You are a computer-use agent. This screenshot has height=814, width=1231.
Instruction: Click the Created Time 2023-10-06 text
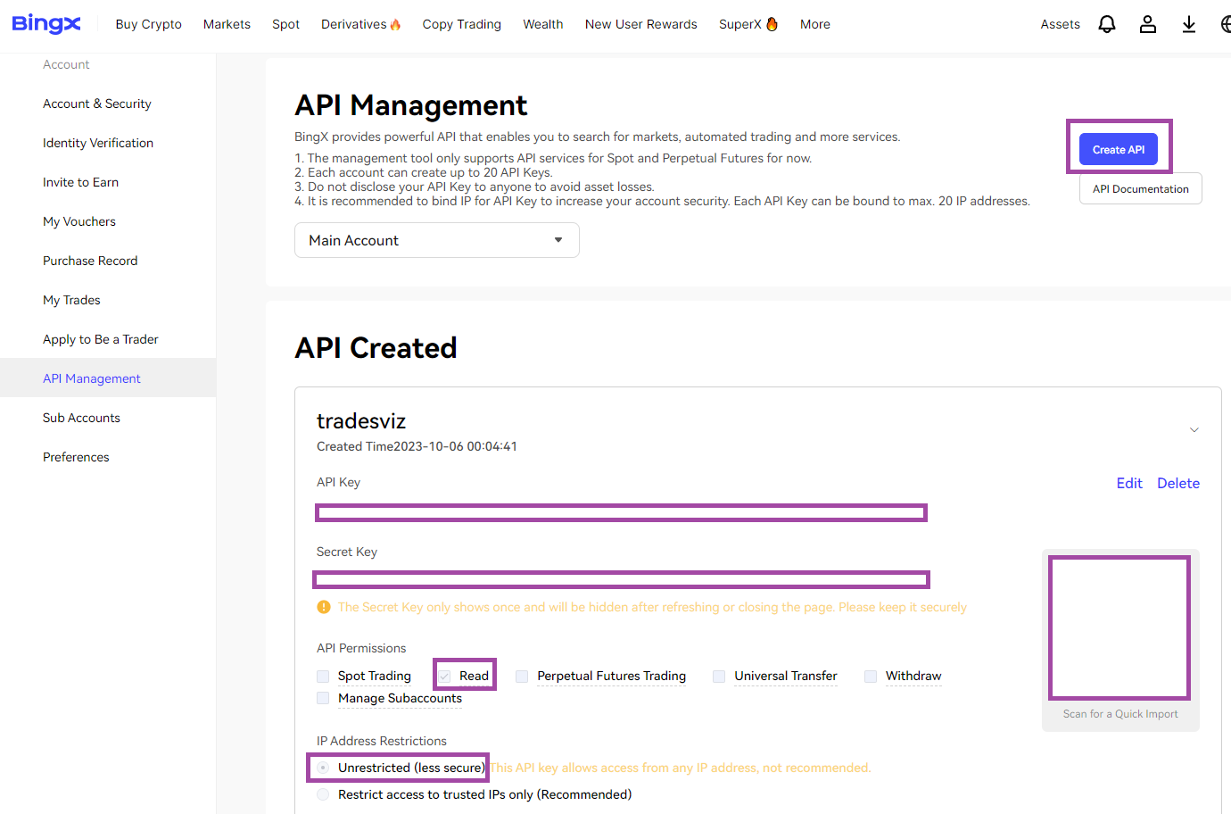tap(417, 446)
